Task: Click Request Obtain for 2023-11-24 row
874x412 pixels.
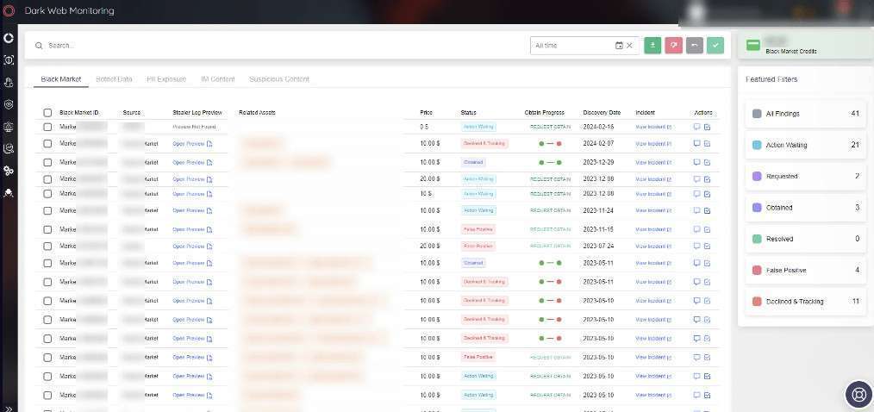Action: [x=550, y=210]
